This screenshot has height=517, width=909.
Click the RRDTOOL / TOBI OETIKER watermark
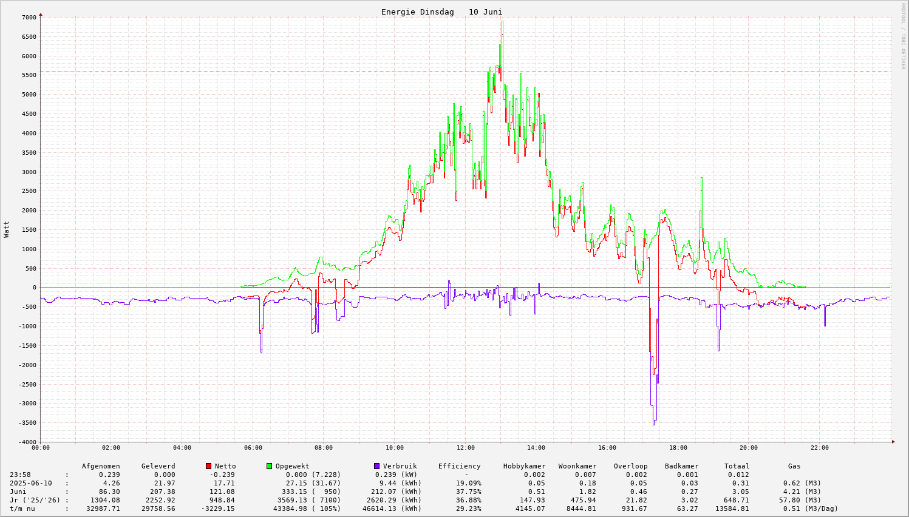(x=903, y=36)
